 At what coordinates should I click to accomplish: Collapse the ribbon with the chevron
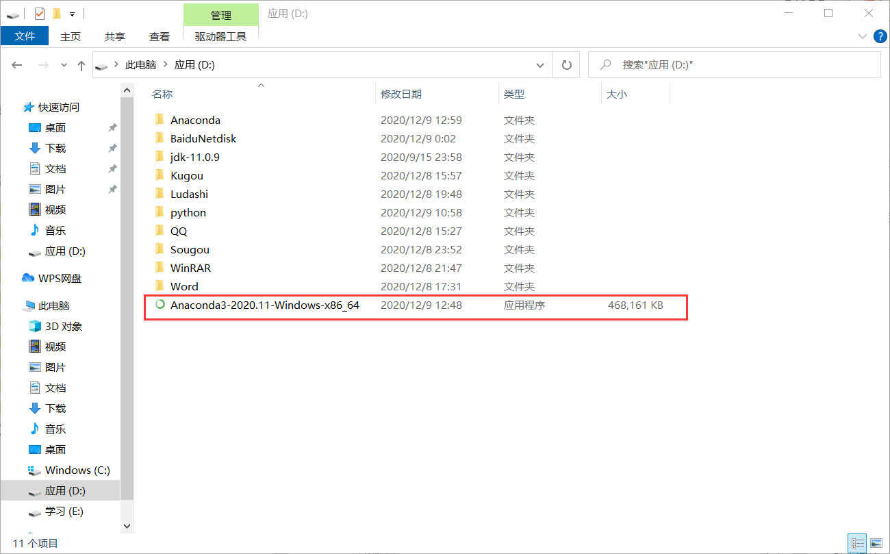[862, 36]
